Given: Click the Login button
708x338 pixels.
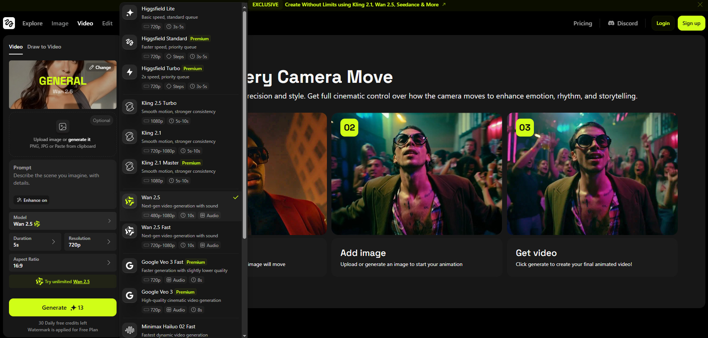Looking at the screenshot, I should pyautogui.click(x=663, y=23).
